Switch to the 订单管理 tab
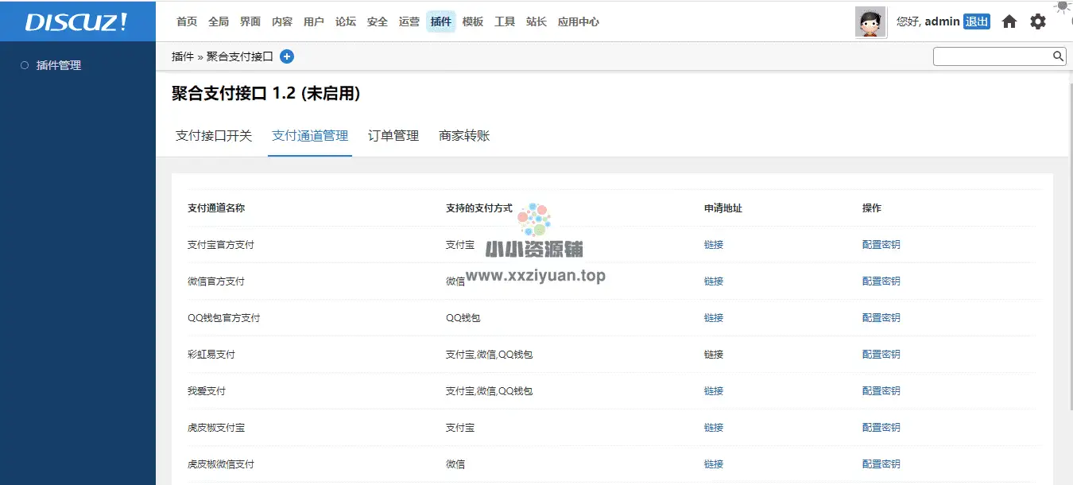The height and width of the screenshot is (485, 1073). [x=393, y=136]
